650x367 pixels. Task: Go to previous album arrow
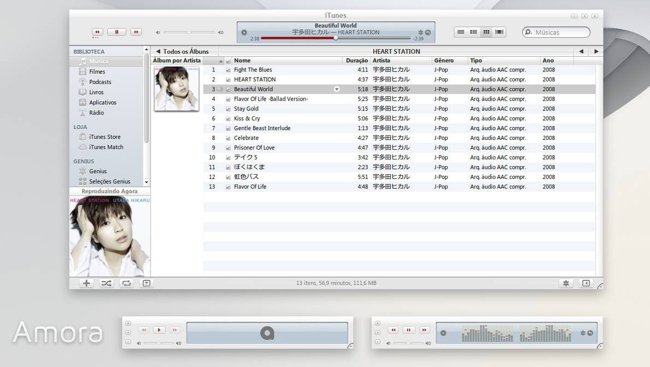click(x=581, y=51)
